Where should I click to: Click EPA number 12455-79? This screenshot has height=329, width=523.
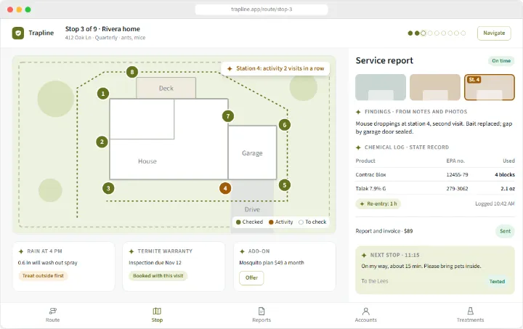pos(457,175)
